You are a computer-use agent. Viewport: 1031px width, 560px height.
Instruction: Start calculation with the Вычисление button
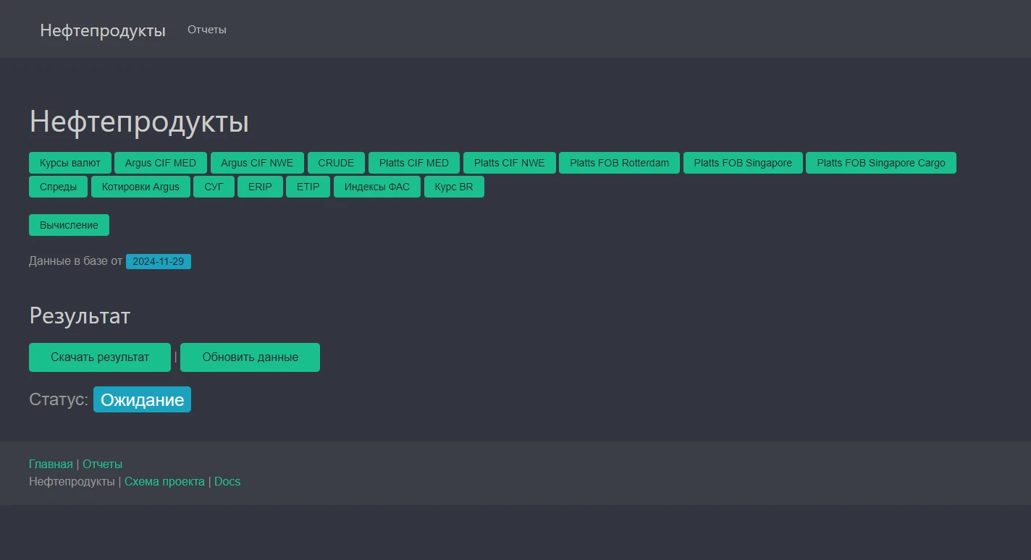(x=69, y=225)
